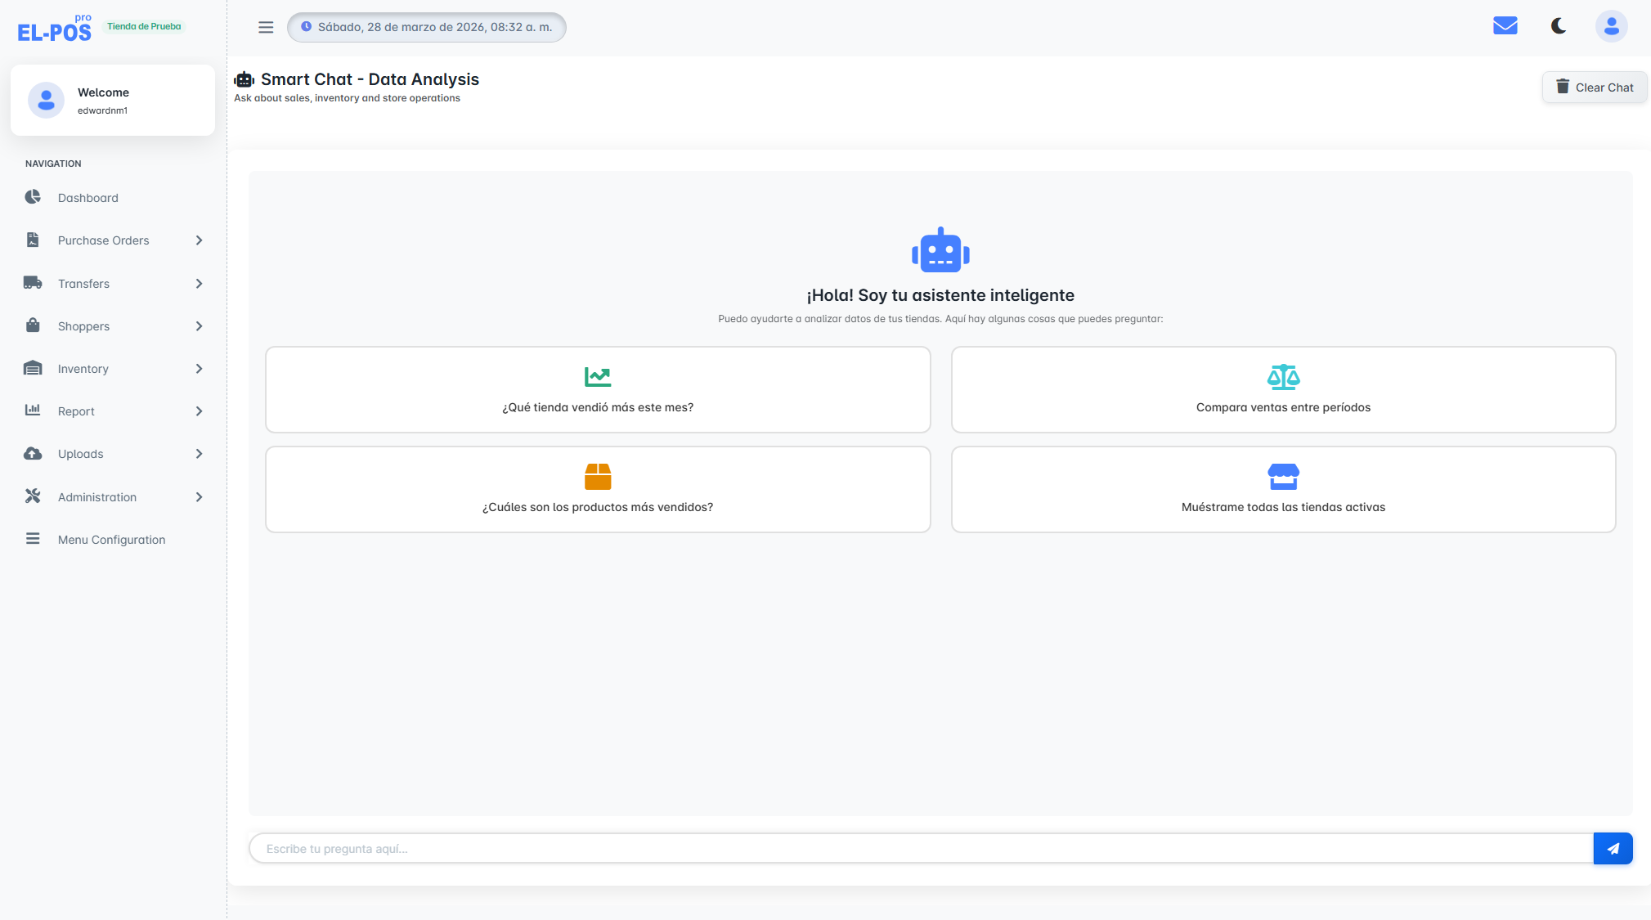
Task: Select the Dashboard pie chart icon
Action: click(x=33, y=197)
